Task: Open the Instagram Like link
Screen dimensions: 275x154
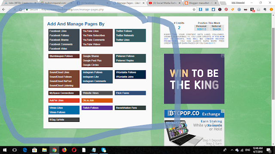Action: pyautogui.click(x=91, y=77)
